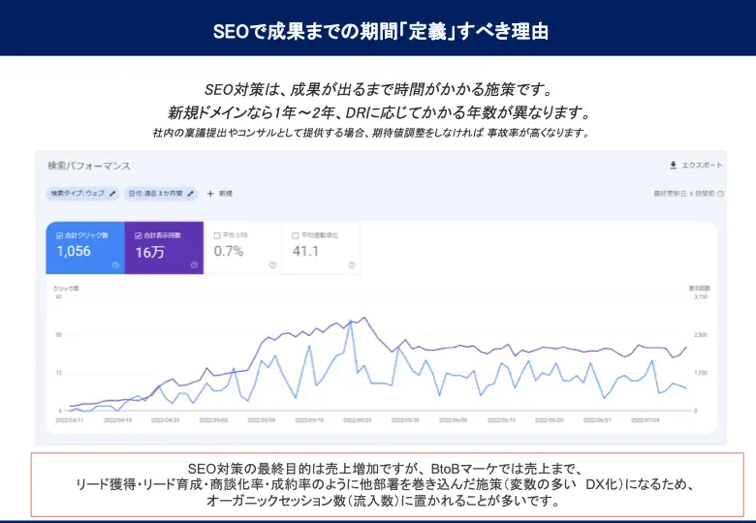756x523 pixels.
Task: Click the 2022/04/18 date label
Action: pyautogui.click(x=117, y=420)
